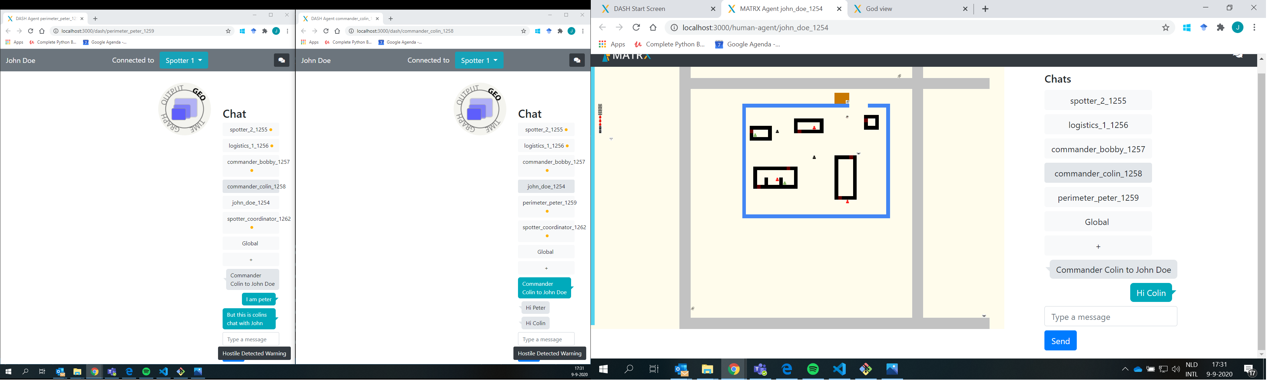This screenshot has width=1273, height=381.
Task: Open Spotify from the taskbar
Action: [x=813, y=369]
